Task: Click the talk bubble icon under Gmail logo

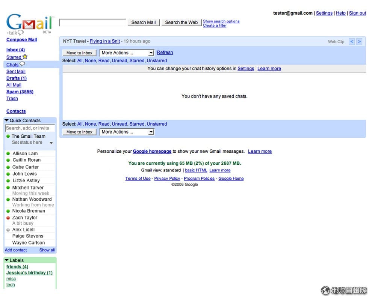Action: click(x=21, y=32)
